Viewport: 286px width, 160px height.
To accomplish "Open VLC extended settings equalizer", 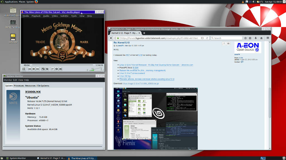I will tap(47, 69).
